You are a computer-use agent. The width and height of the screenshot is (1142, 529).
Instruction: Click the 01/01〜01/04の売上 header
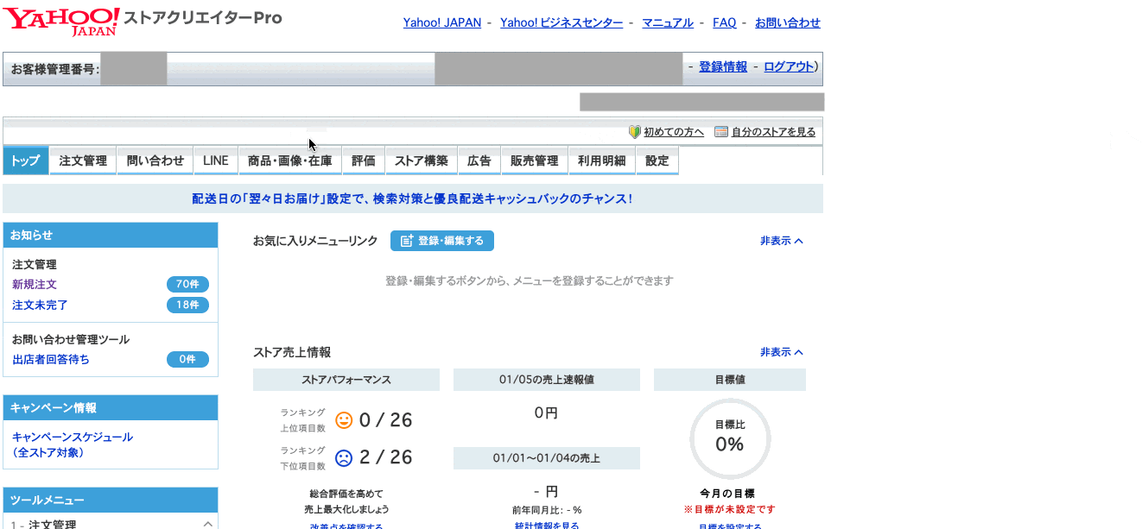tap(547, 458)
